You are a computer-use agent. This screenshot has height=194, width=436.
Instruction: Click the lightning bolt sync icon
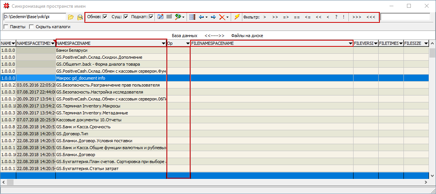coord(237,17)
